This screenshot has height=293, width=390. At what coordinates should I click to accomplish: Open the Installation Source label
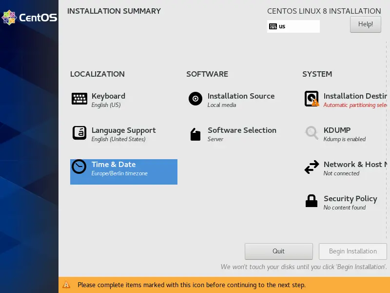[241, 96]
